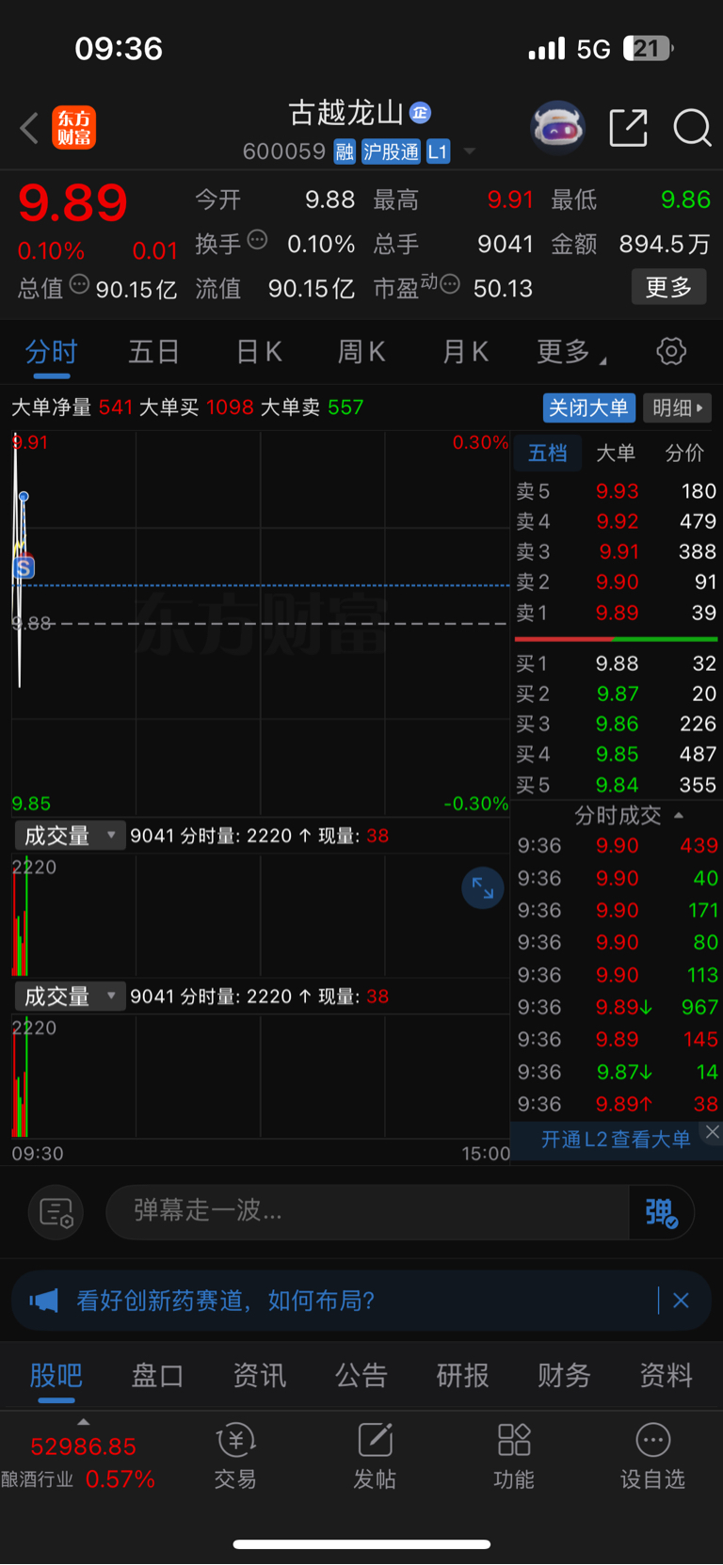723x1565 pixels.
Task: Tap 买1 row at 9.88
Action: (617, 663)
